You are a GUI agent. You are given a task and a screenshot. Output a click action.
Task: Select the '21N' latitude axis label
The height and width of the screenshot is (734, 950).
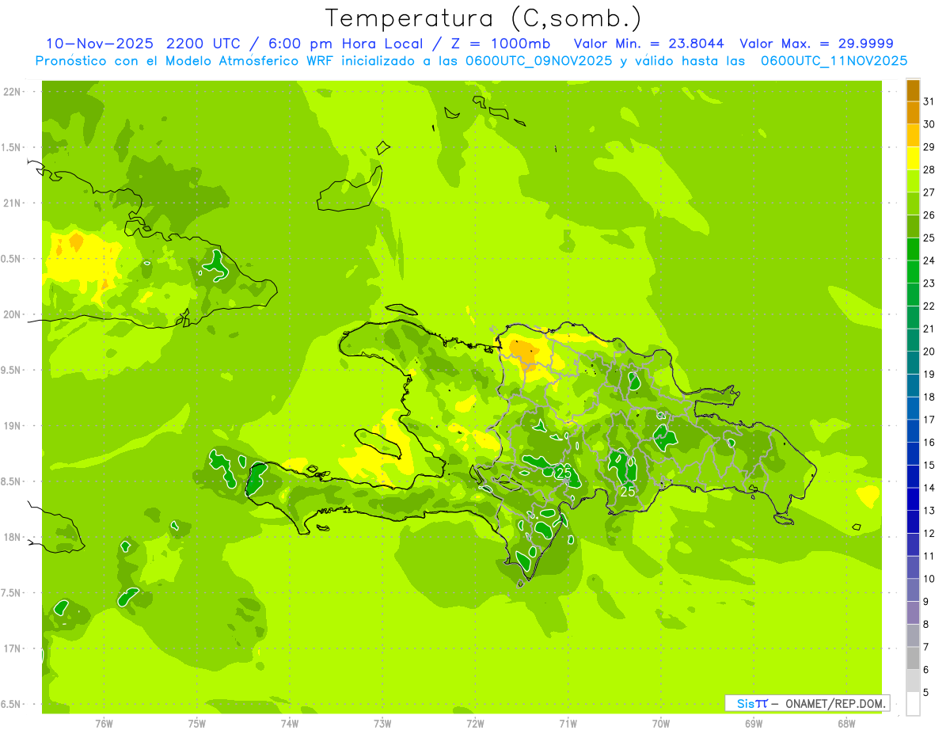point(11,203)
